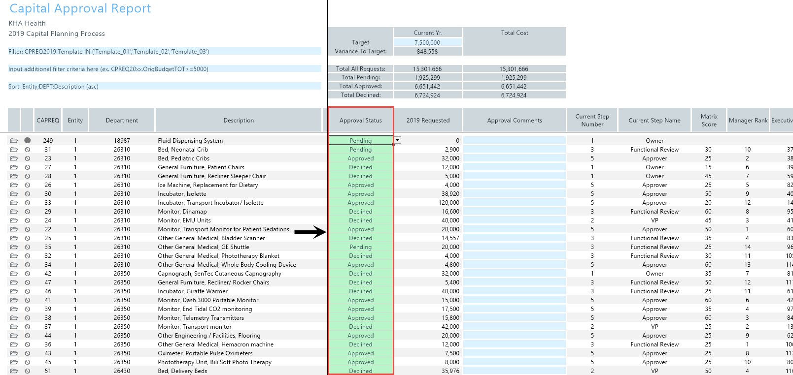793x375 pixels.
Task: Click the prohibit icon for Monitor, Transport monitor
Action: point(28,327)
